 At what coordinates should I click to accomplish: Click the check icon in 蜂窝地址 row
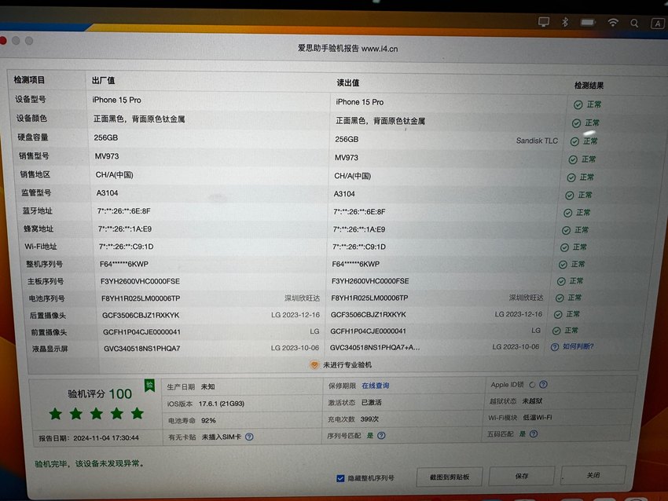(x=566, y=230)
